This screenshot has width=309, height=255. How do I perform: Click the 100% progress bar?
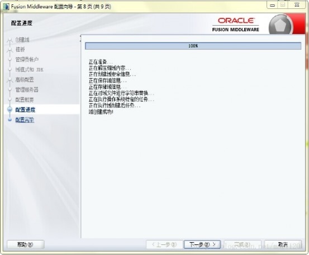[x=193, y=46]
